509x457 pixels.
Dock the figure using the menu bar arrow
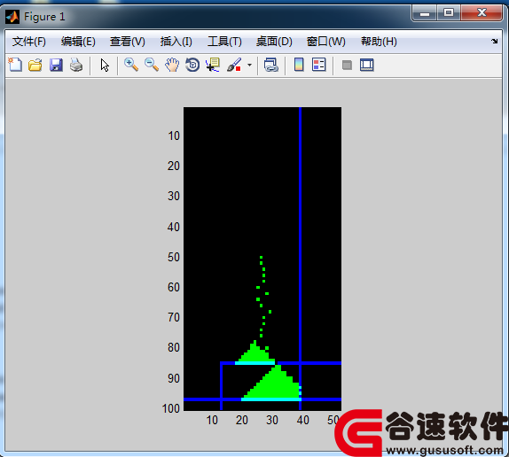495,41
